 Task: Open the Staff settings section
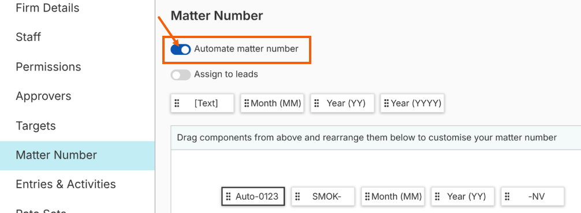click(28, 37)
